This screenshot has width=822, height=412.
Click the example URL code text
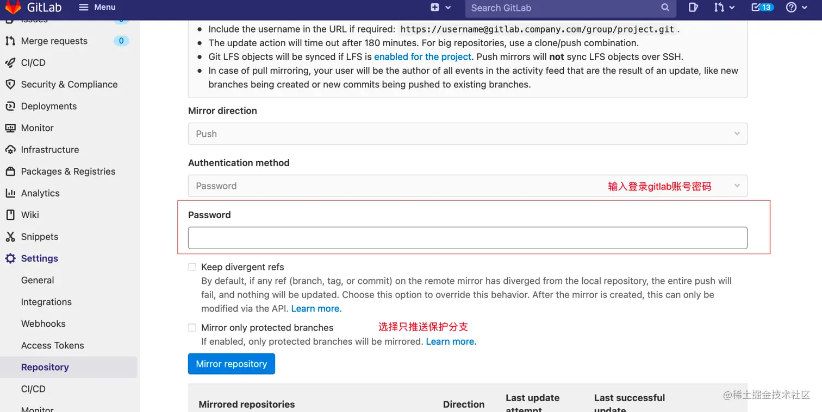point(537,29)
